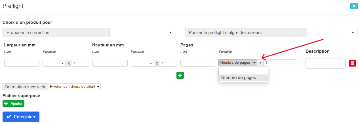Viewport: 360px width, 124px height.
Task: Open Pivoter les fichiers du client dropdown
Action: pyautogui.click(x=74, y=87)
